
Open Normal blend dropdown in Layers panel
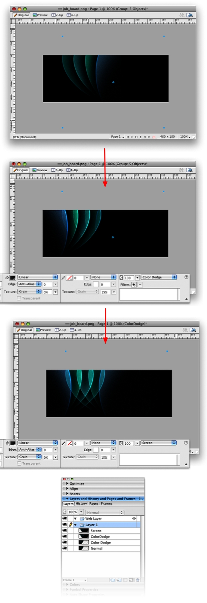coord(105,512)
